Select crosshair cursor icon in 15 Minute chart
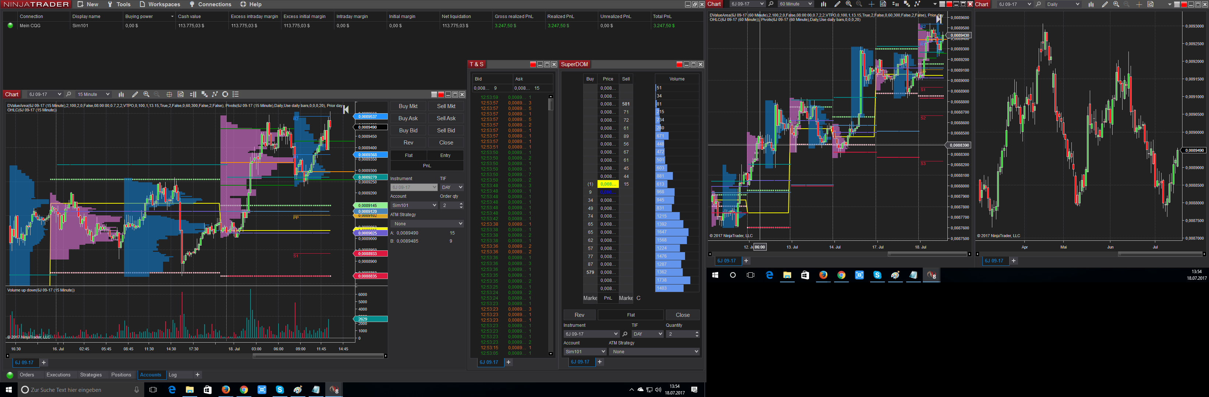The height and width of the screenshot is (397, 1209). coord(169,94)
